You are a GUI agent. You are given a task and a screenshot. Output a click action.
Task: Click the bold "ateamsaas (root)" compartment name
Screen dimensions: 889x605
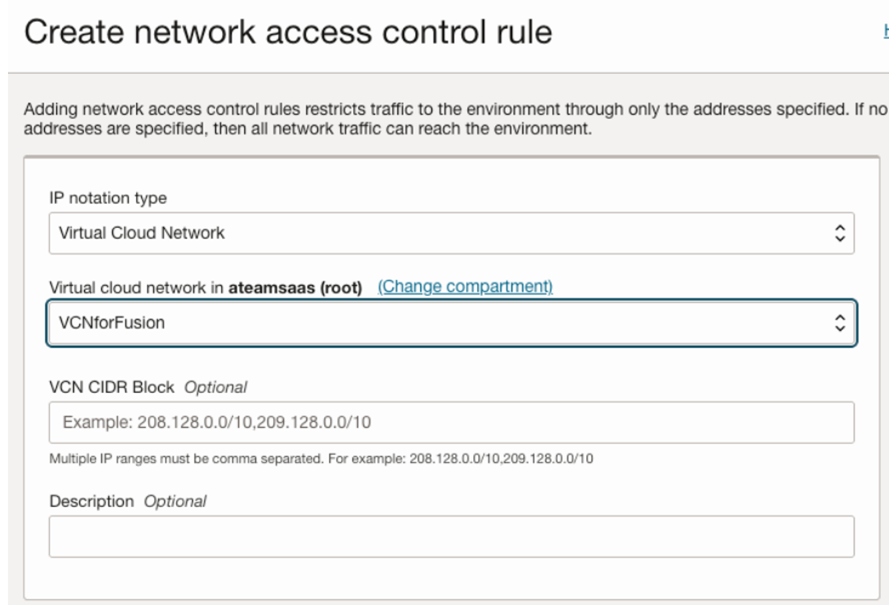pyautogui.click(x=295, y=288)
